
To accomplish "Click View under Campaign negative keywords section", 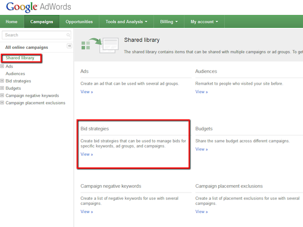I will tap(87, 212).
